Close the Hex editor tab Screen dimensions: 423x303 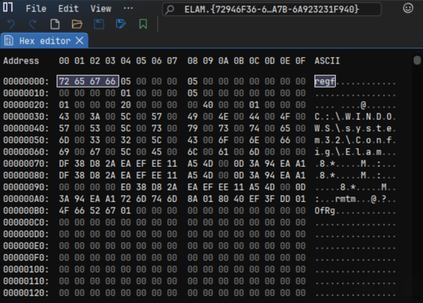coord(79,41)
